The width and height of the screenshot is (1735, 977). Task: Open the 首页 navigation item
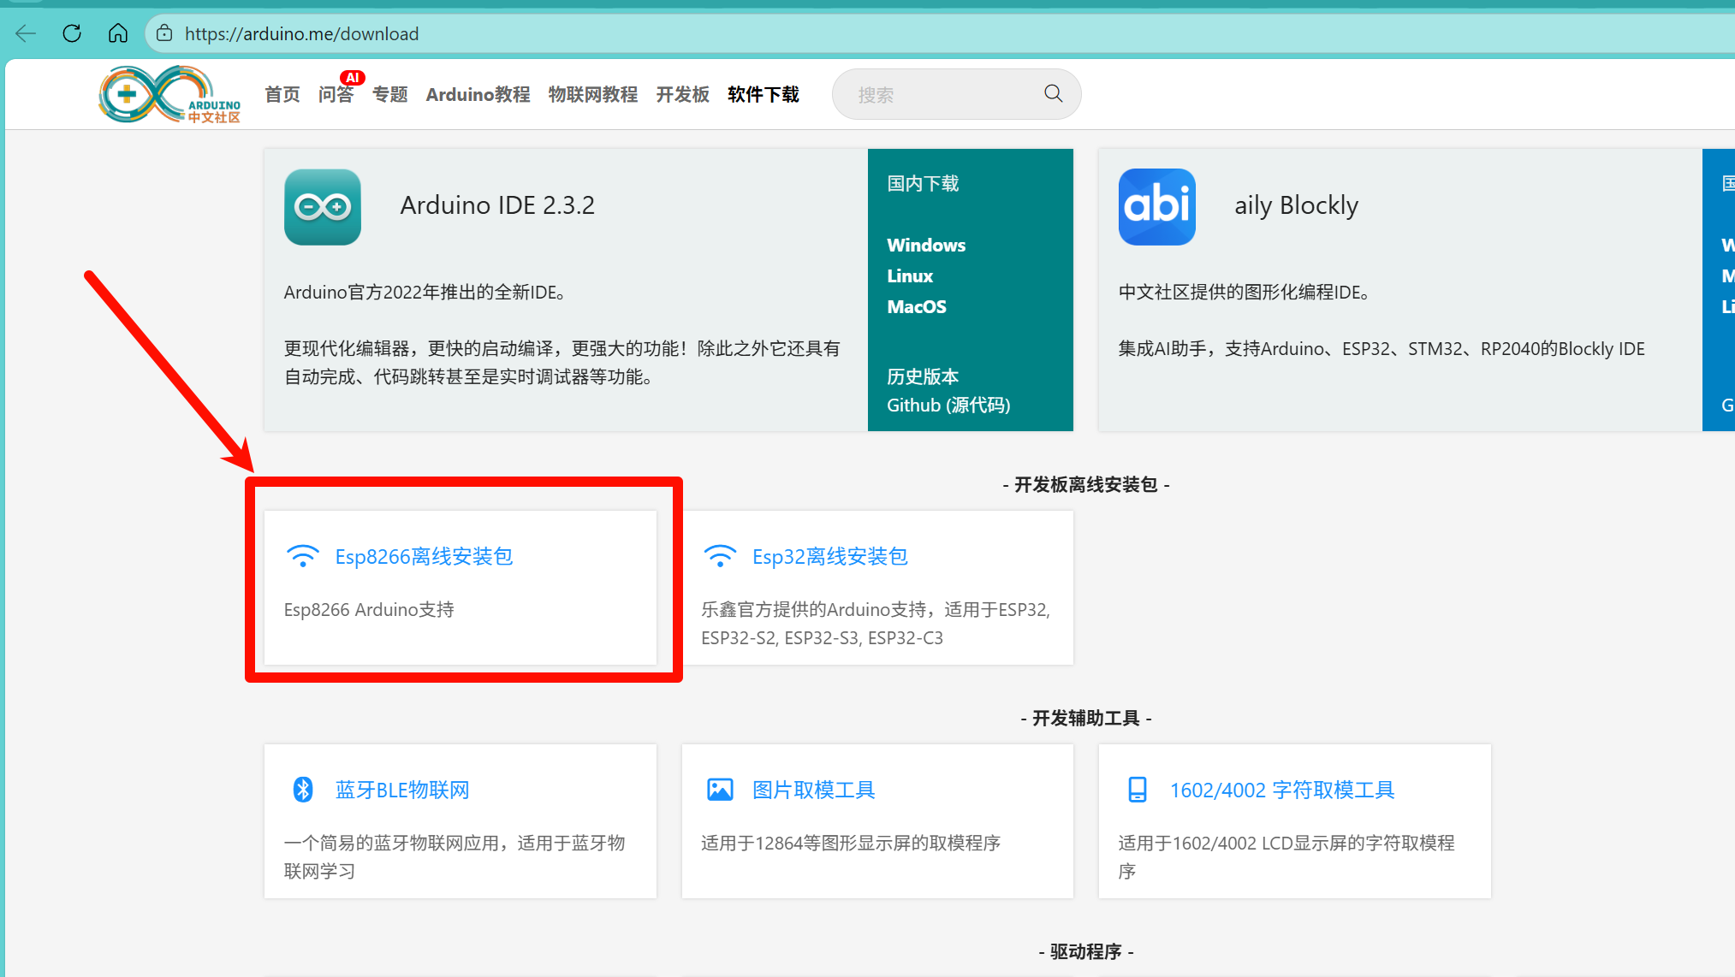point(282,94)
